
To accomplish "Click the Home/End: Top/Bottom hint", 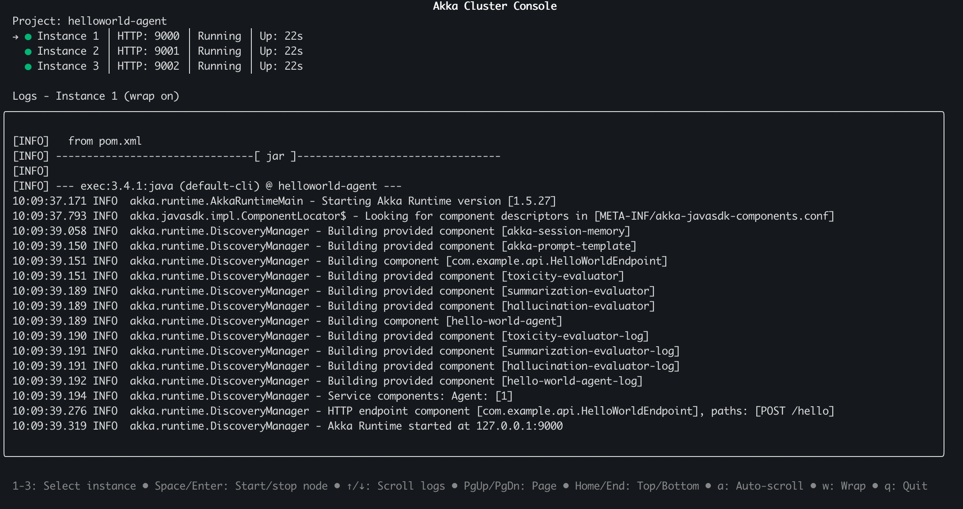I will pos(637,486).
